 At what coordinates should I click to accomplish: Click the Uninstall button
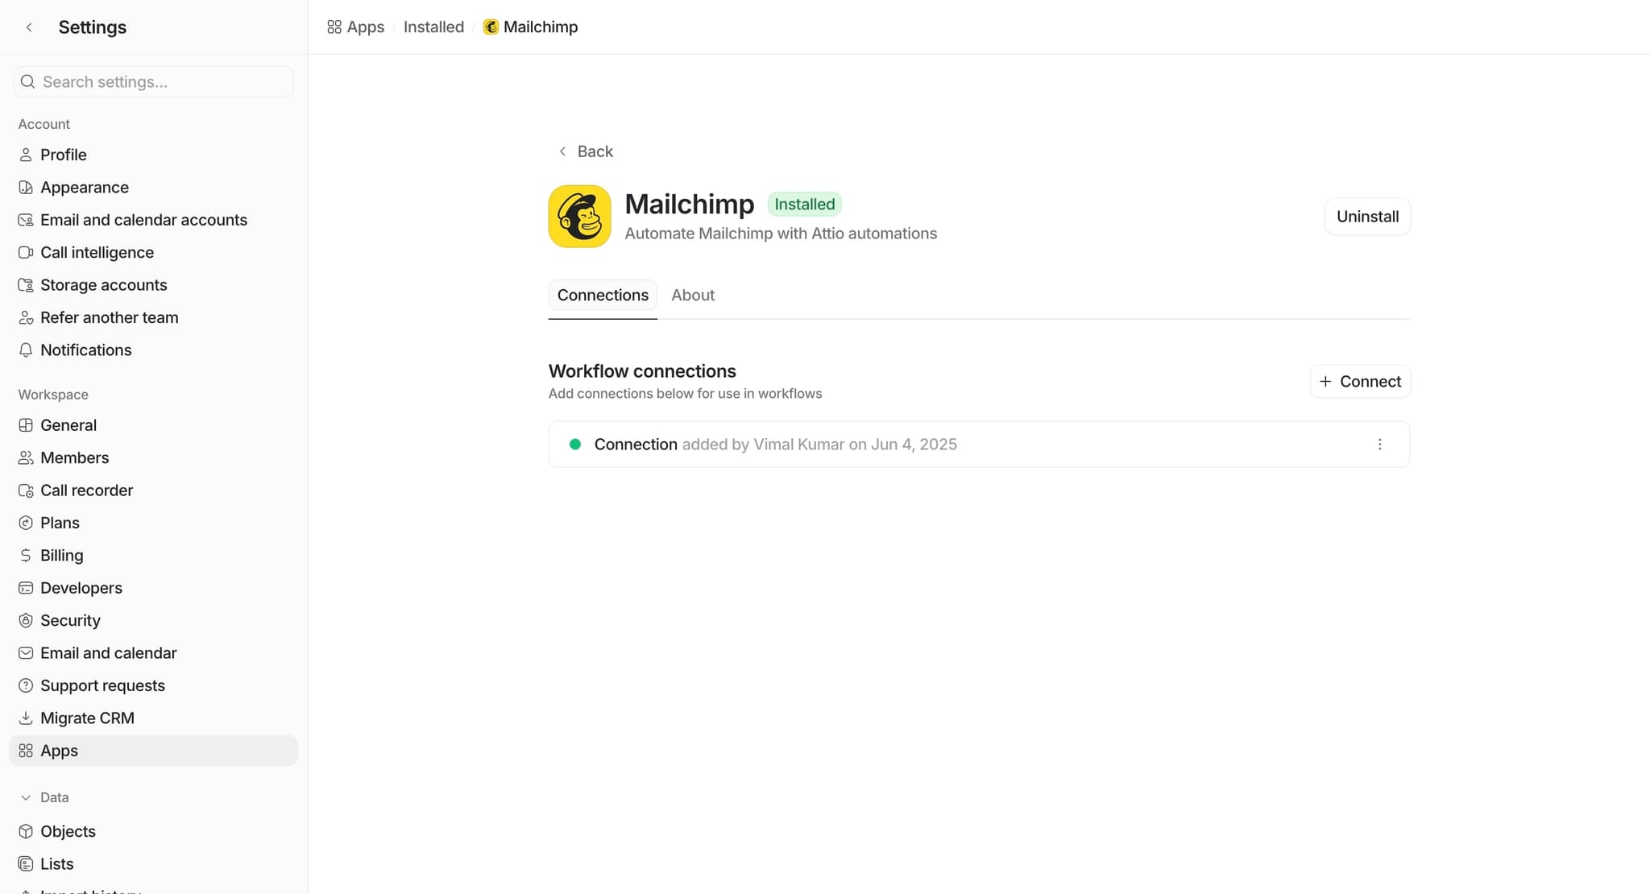click(1367, 216)
